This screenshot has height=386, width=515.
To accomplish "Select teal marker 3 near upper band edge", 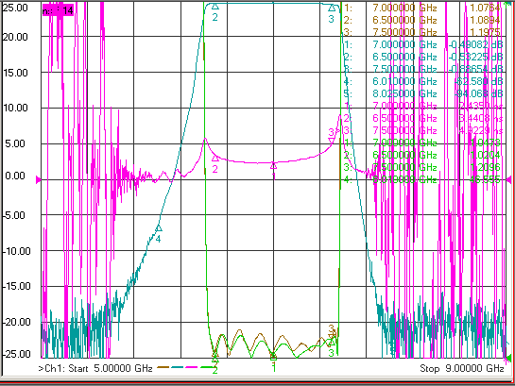I will pos(332,8).
